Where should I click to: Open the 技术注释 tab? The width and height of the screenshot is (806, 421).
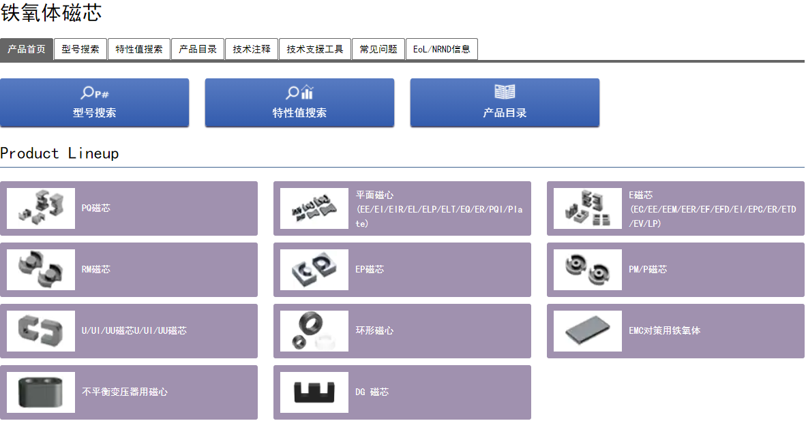252,49
